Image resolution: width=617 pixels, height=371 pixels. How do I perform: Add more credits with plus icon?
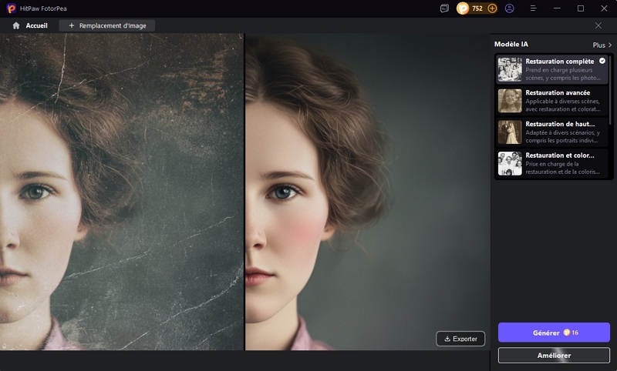coord(492,8)
